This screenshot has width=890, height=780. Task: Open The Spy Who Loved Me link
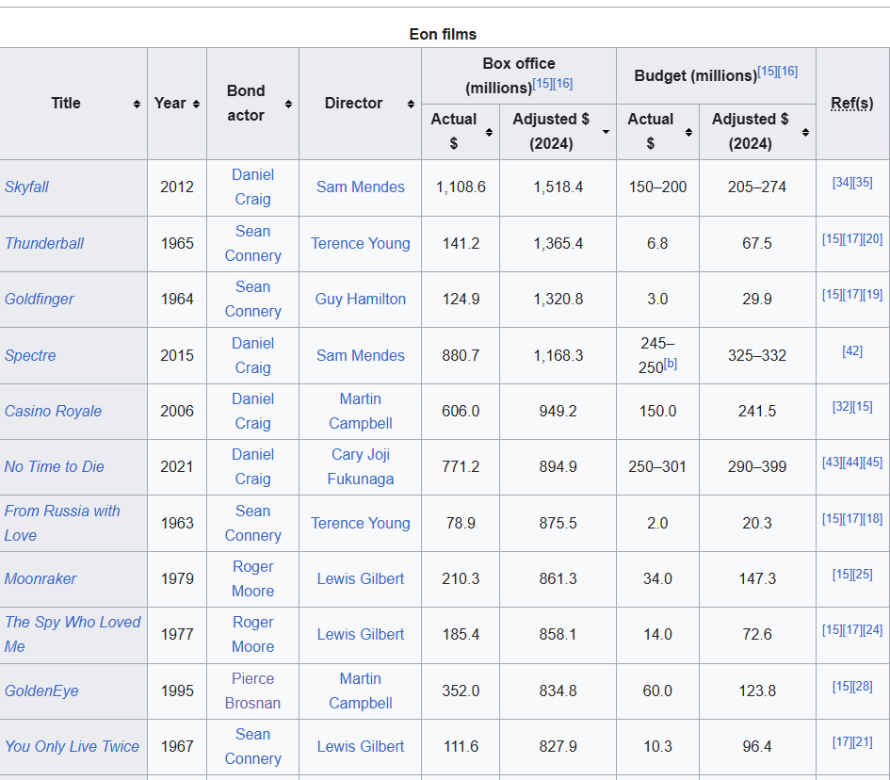click(73, 634)
